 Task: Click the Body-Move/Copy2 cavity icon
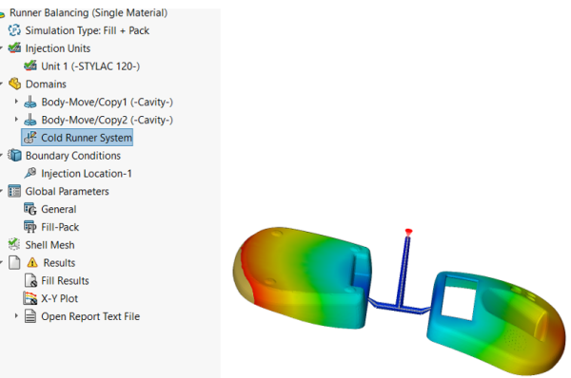30,120
